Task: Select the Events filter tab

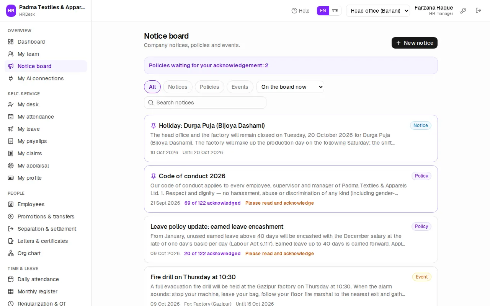Action: tap(240, 87)
